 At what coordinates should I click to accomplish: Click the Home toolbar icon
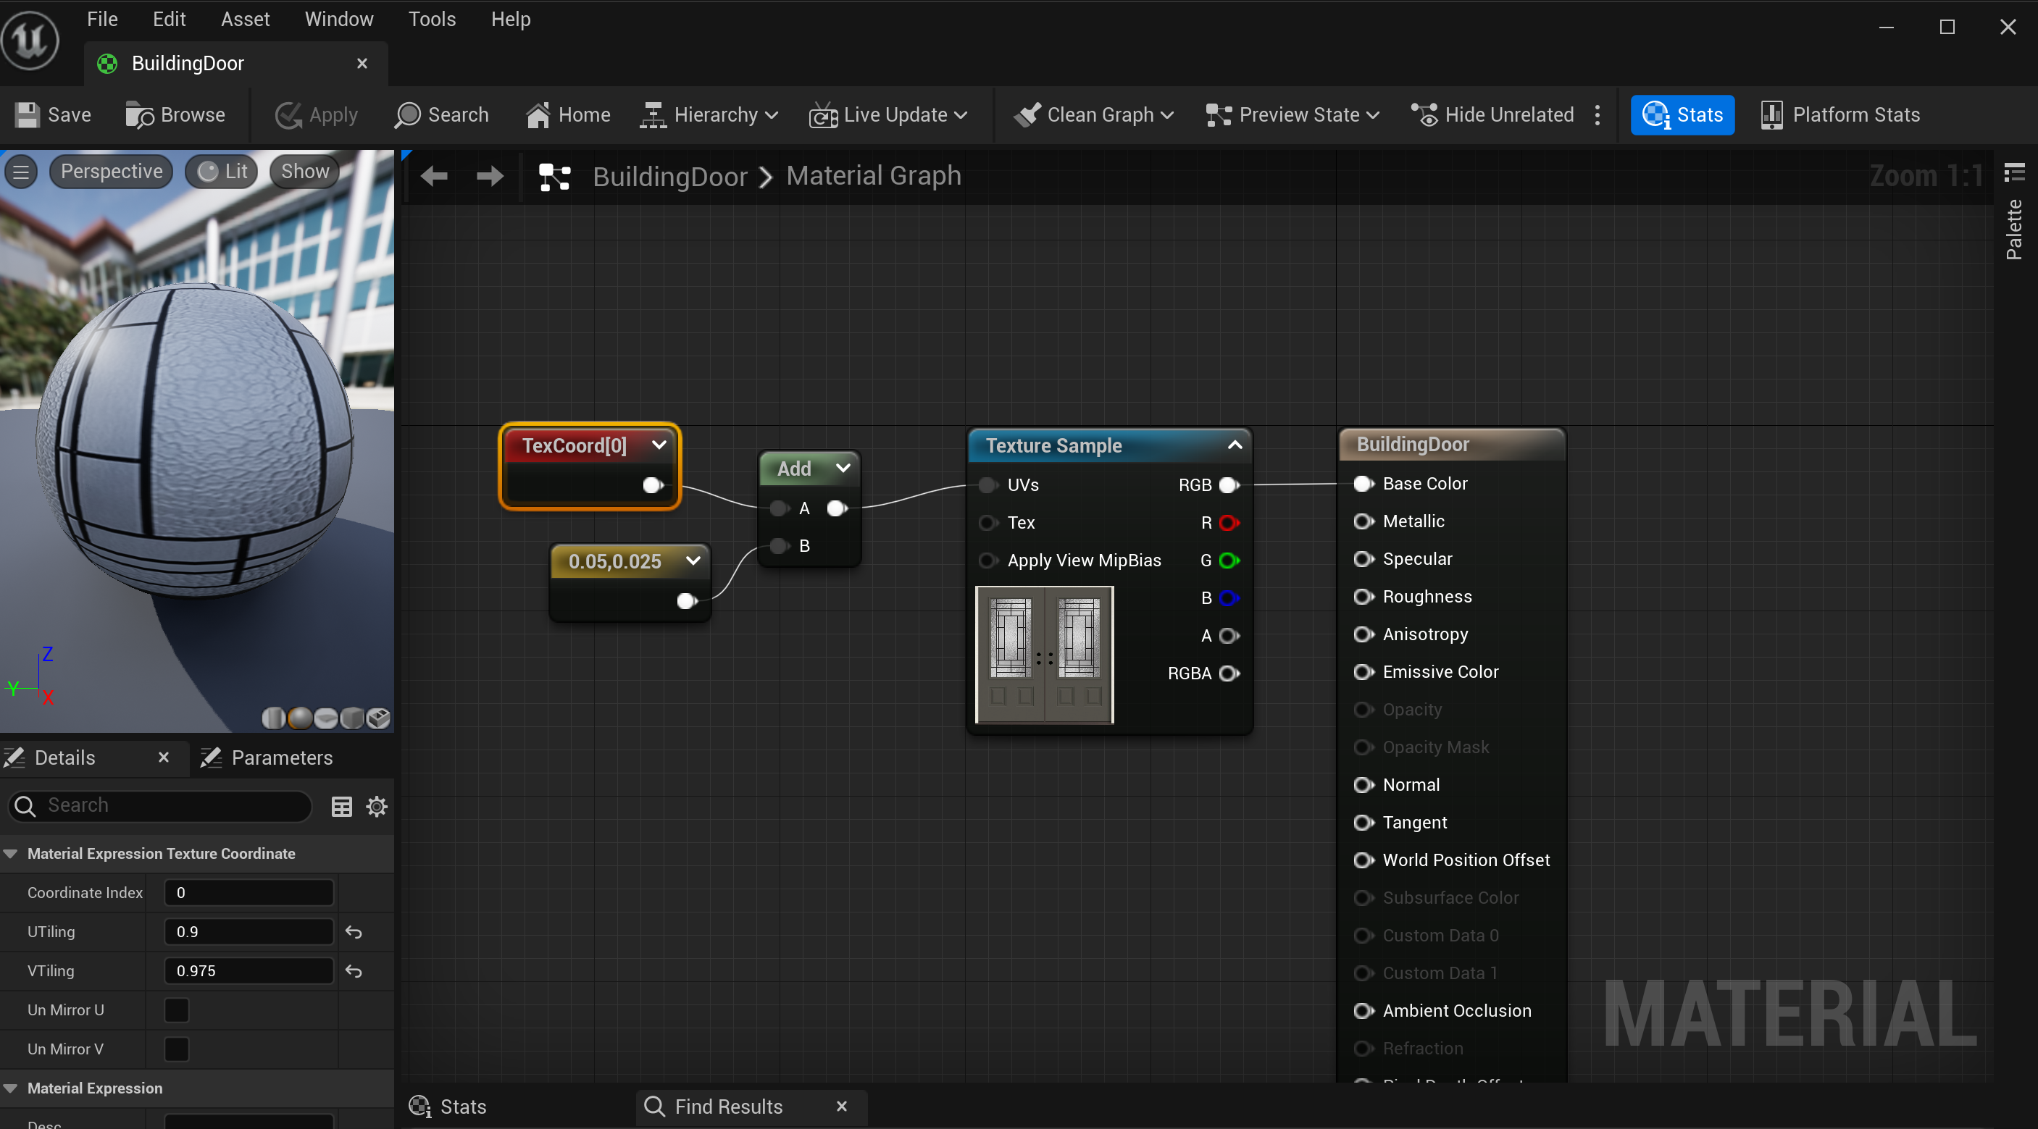[538, 114]
